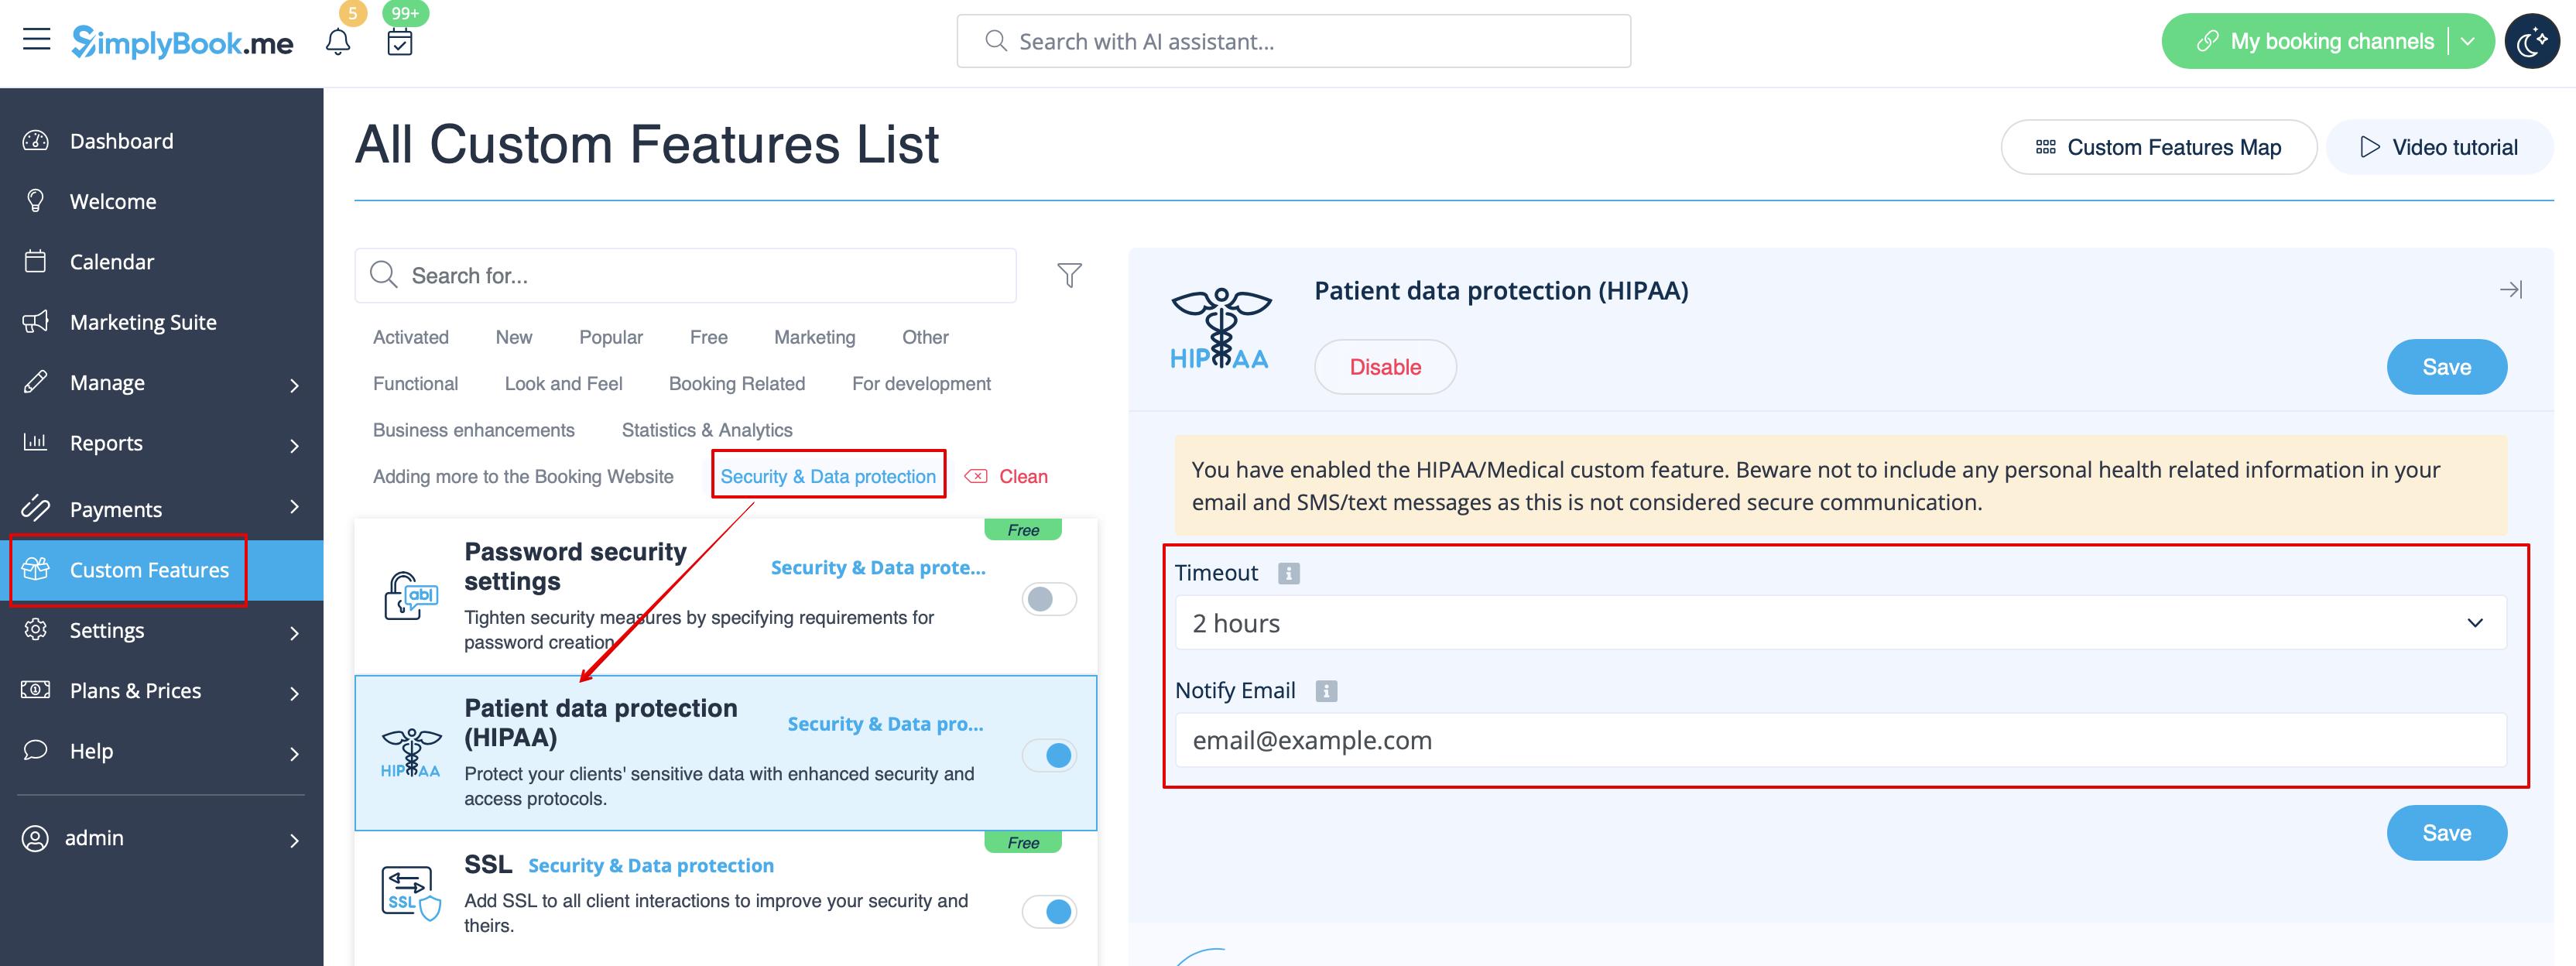Expand the Settings submenu chevron
This screenshot has width=2576, height=966.
click(294, 633)
